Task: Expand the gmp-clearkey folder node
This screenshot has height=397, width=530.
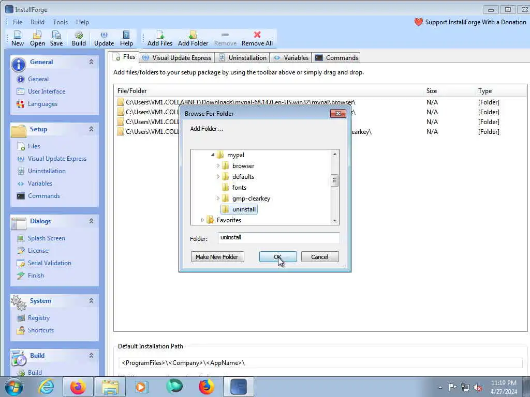Action: 218,198
